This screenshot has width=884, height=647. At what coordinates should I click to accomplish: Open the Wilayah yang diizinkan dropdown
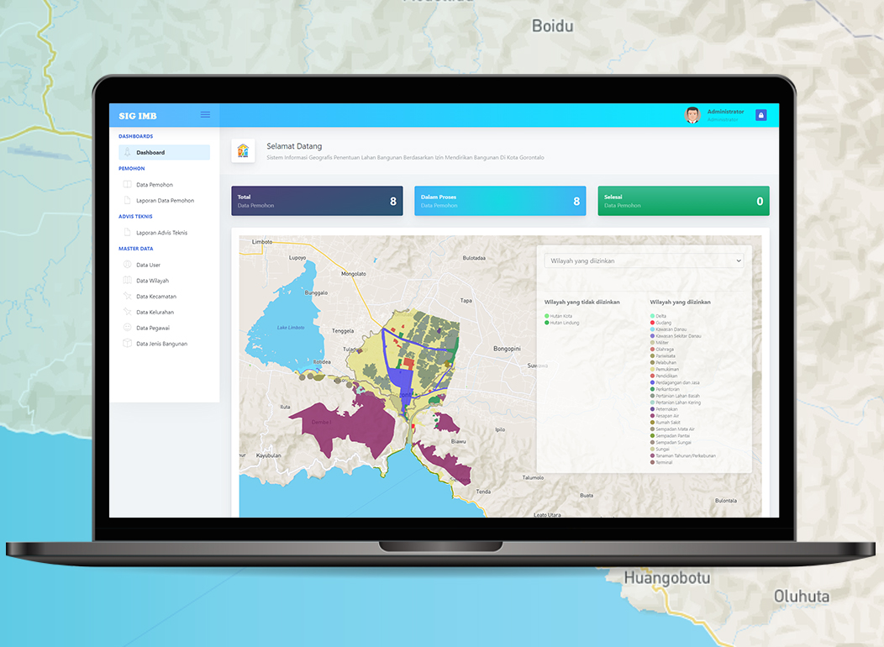point(644,261)
